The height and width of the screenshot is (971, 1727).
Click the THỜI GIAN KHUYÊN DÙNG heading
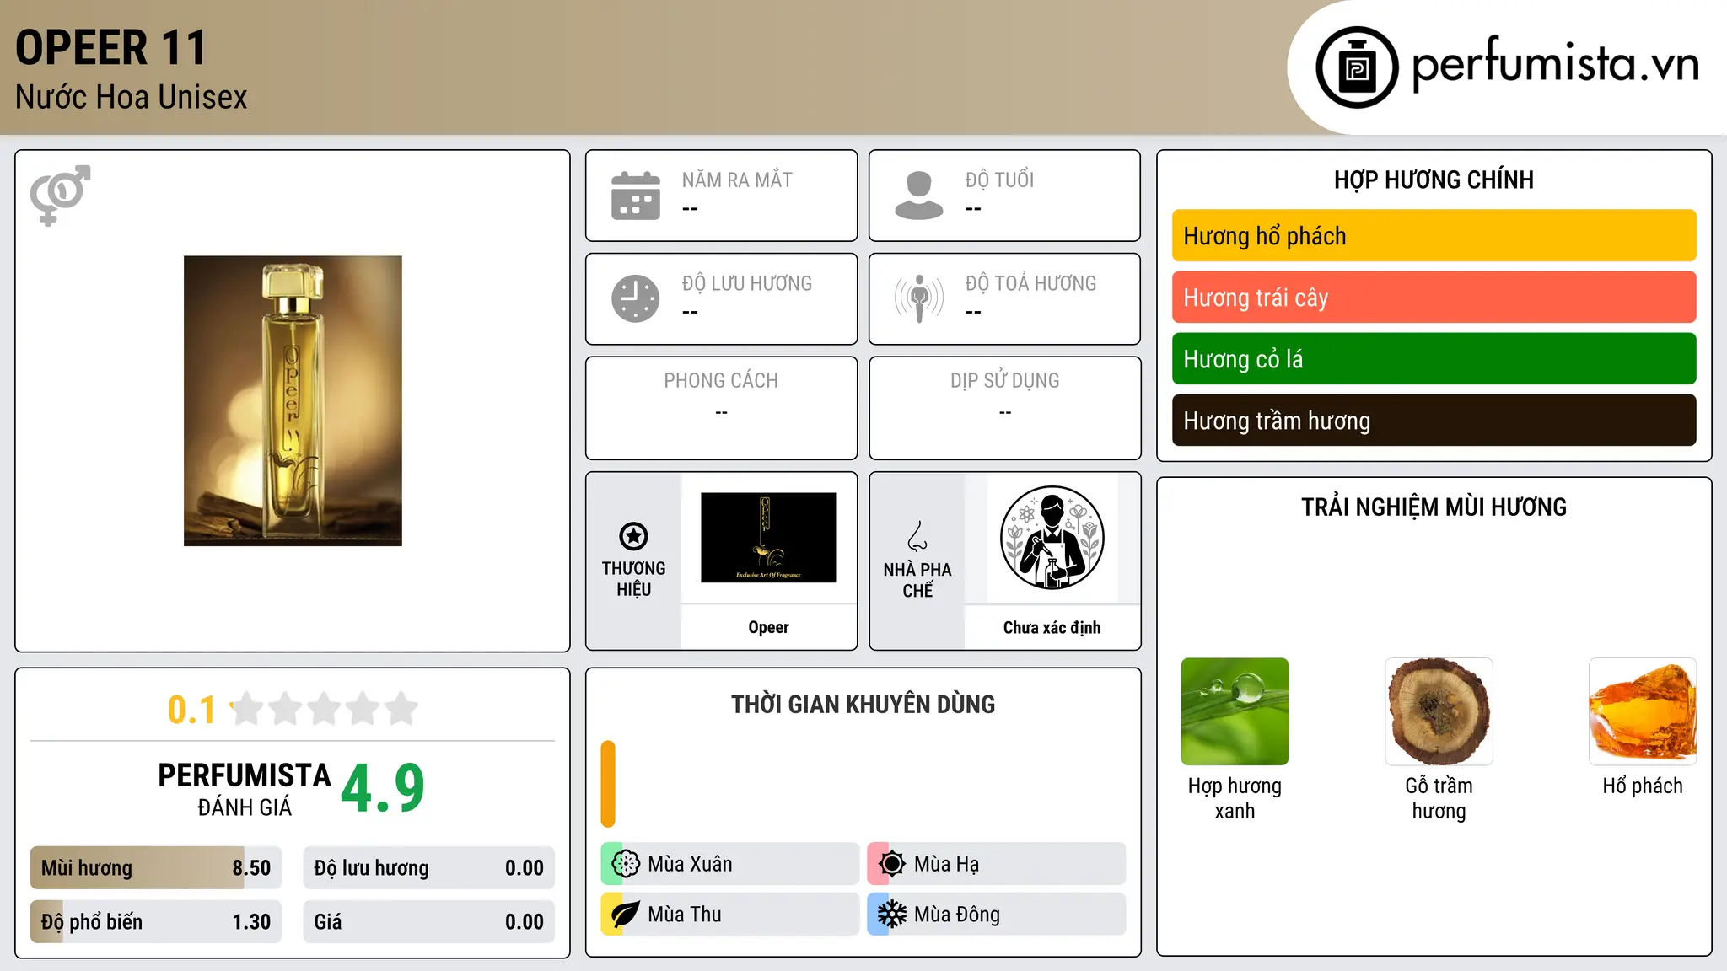(863, 705)
